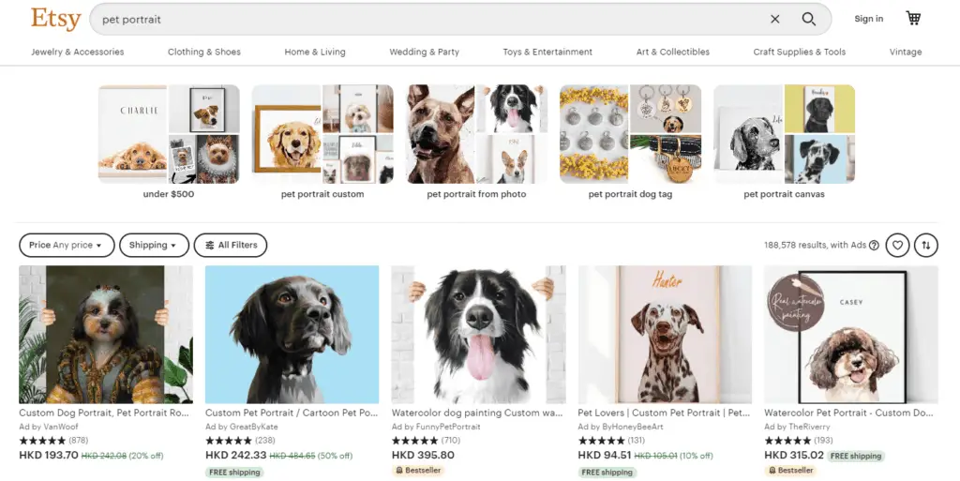Screen dimensions: 960x481
Task: Open the All Filters button
Action: pos(231,245)
